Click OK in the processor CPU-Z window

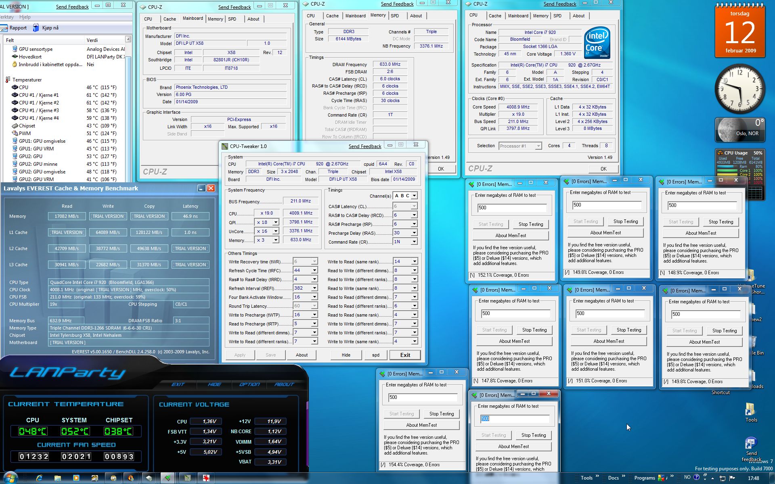[x=603, y=169]
